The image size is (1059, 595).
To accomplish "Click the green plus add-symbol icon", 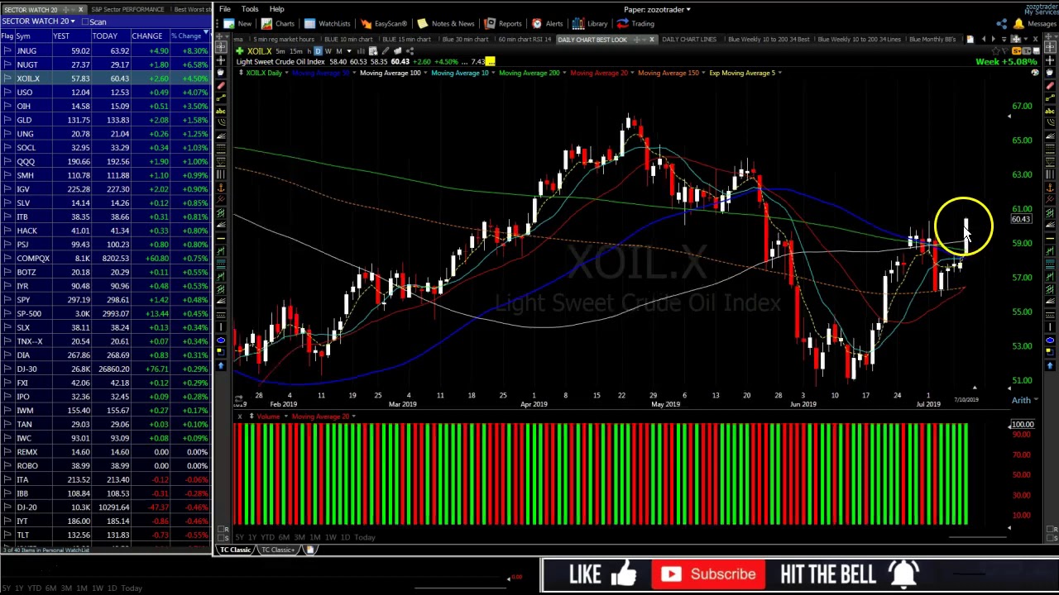I will (239, 51).
